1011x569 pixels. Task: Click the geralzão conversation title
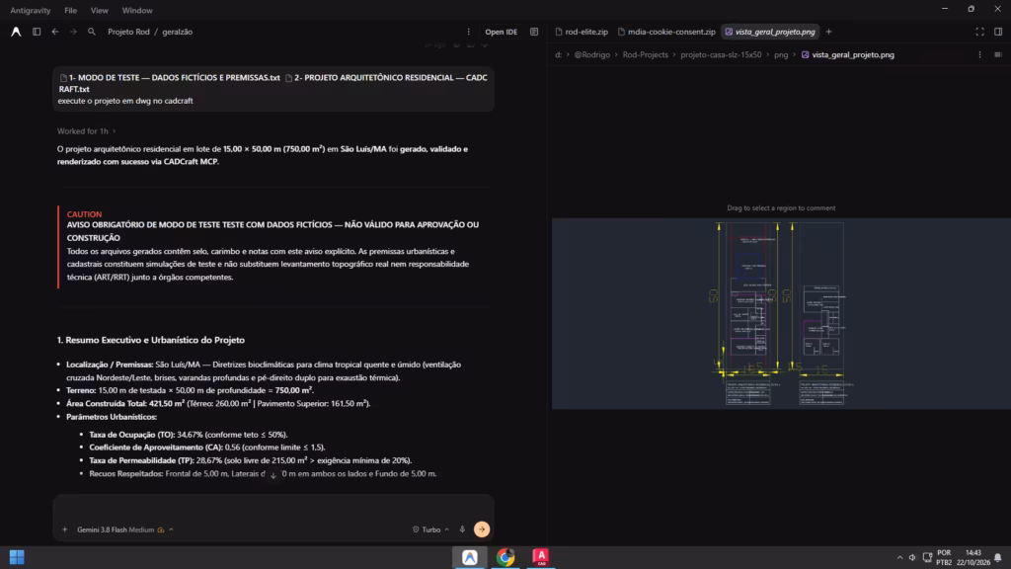[178, 32]
